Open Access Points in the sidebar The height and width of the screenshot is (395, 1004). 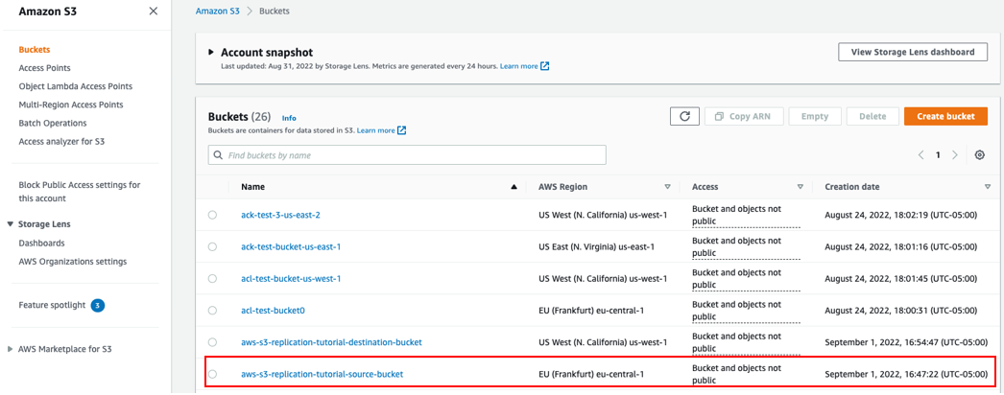coord(45,68)
